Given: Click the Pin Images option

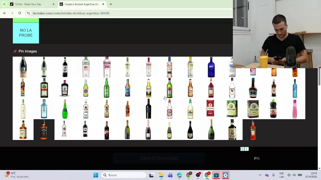Looking at the screenshot, I should (25, 51).
